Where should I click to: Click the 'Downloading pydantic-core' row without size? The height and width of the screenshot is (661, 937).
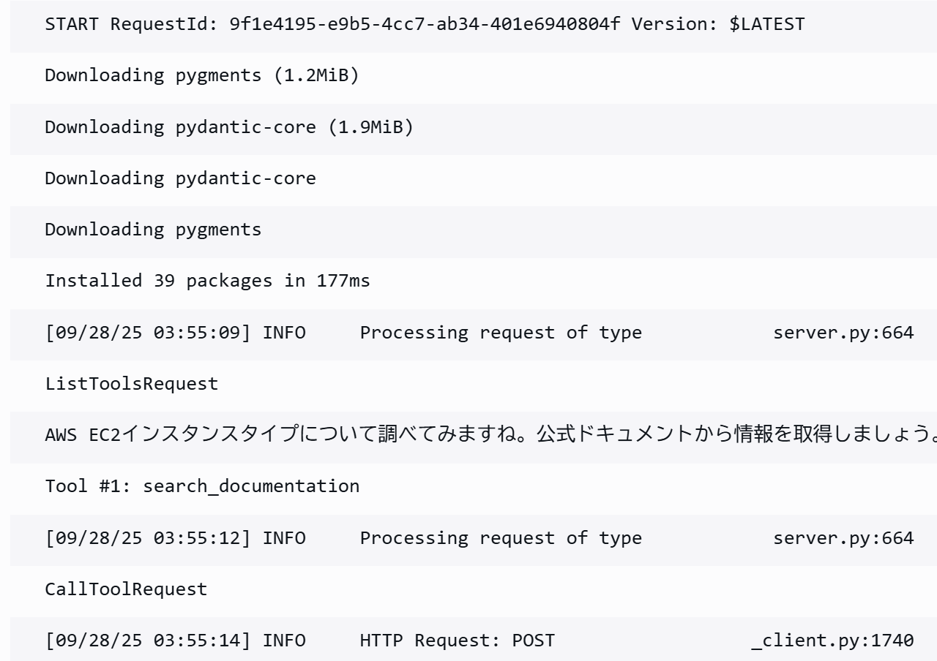pyautogui.click(x=181, y=178)
